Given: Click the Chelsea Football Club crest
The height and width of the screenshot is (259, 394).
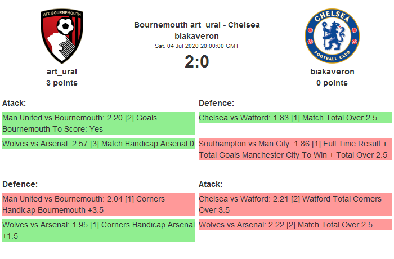Looking at the screenshot, I should pyautogui.click(x=332, y=36).
